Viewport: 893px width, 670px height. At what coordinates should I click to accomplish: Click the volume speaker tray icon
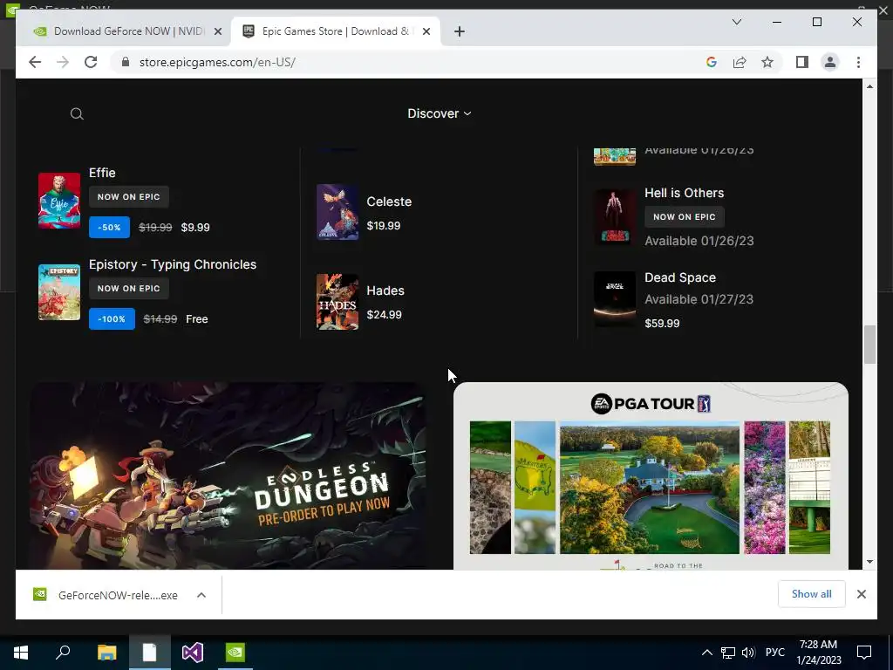pyautogui.click(x=747, y=653)
